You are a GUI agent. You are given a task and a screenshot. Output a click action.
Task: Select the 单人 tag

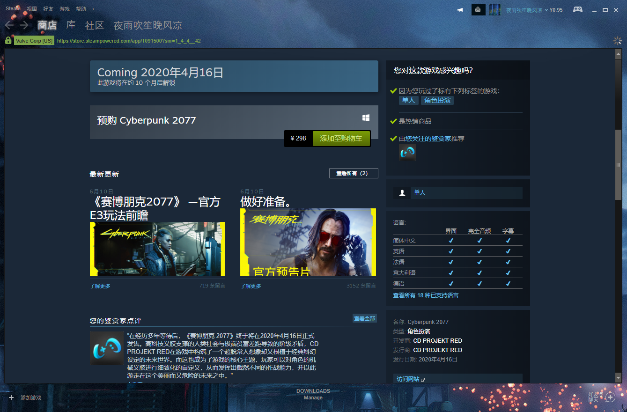tap(408, 100)
